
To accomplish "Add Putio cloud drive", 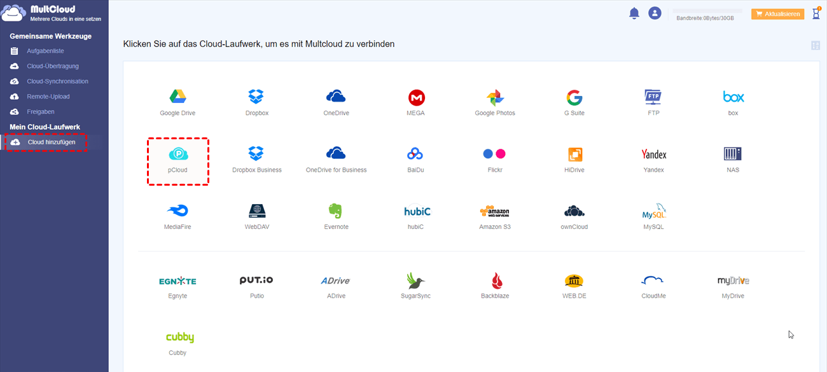I will (x=256, y=280).
